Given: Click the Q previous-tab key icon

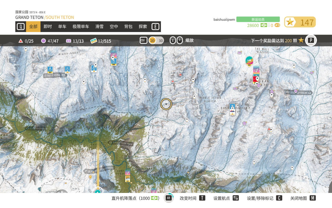Looking at the screenshot, I should click(x=21, y=27).
